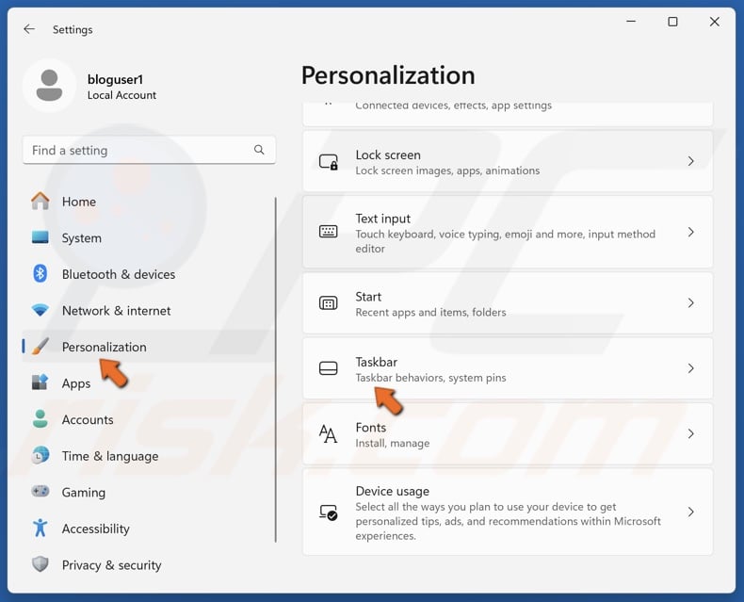This screenshot has height=602, width=744.
Task: Click the Find a setting search box
Action: click(x=149, y=150)
